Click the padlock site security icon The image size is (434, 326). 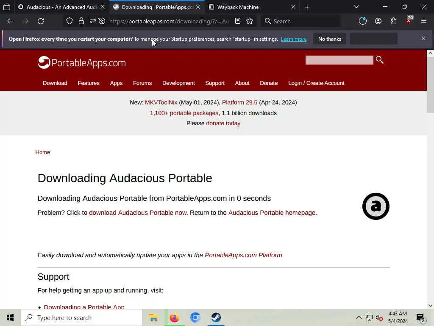(81, 21)
